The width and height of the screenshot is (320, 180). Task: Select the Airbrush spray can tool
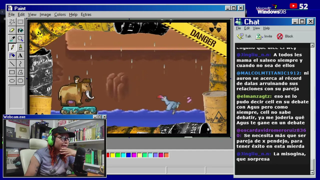12,55
